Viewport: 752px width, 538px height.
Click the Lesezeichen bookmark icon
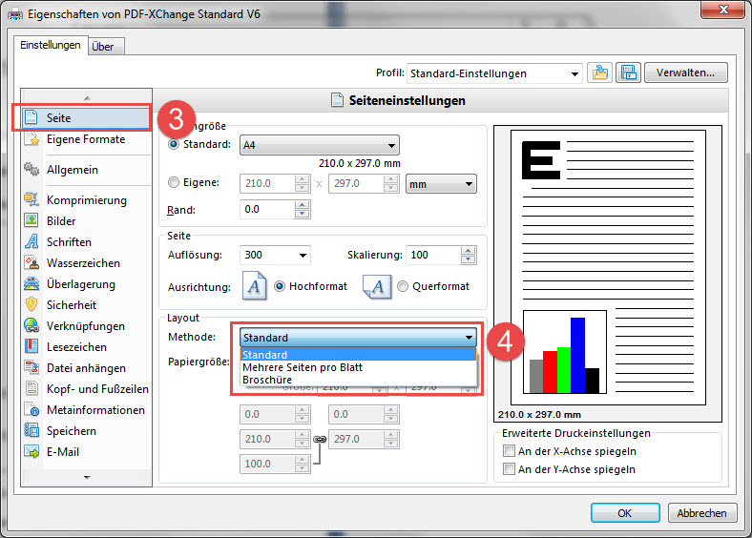[31, 346]
